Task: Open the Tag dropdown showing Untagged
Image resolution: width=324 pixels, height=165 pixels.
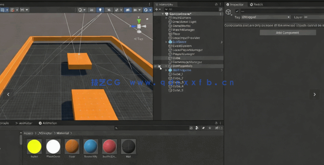Action: tap(266, 17)
